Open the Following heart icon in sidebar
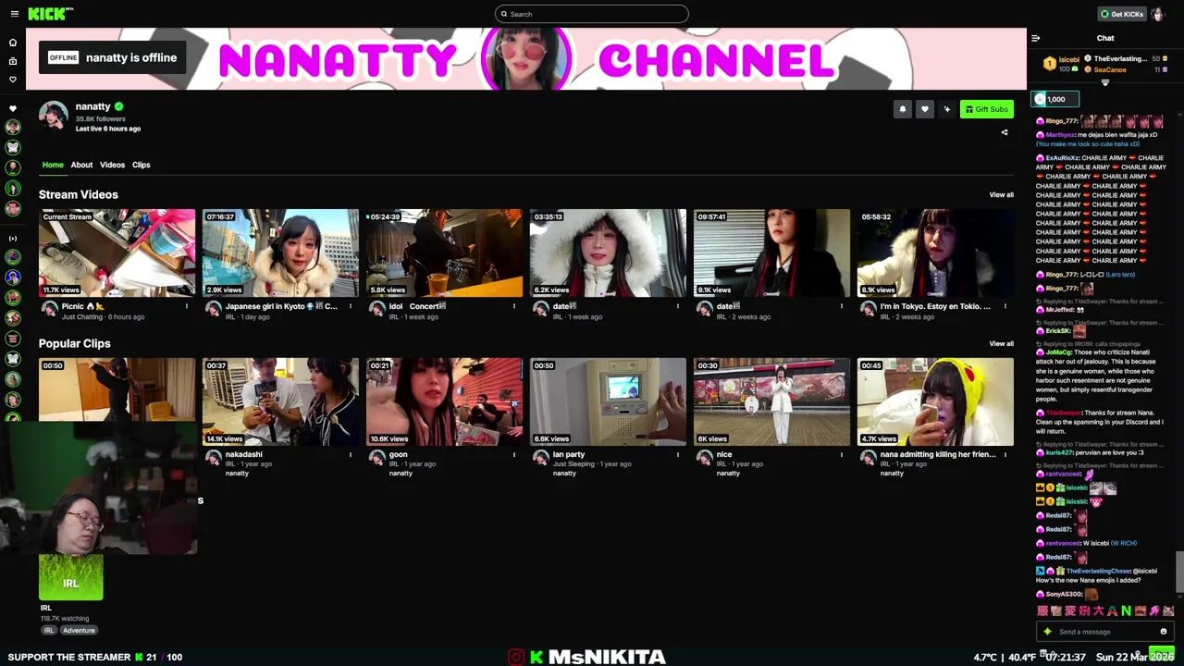The width and height of the screenshot is (1184, 666). 13,80
